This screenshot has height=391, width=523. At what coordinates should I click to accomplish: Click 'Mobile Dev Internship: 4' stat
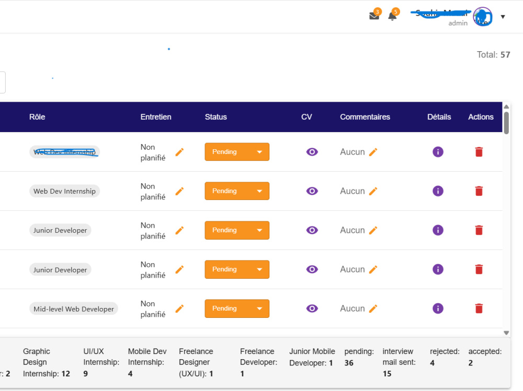[147, 362]
